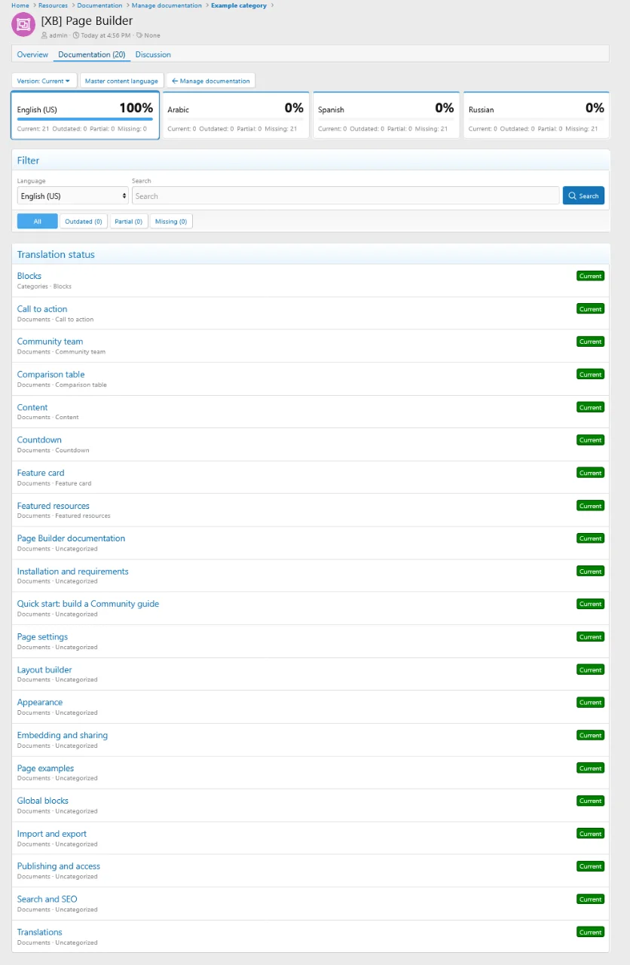Click Current badge on Translations row

(x=590, y=932)
